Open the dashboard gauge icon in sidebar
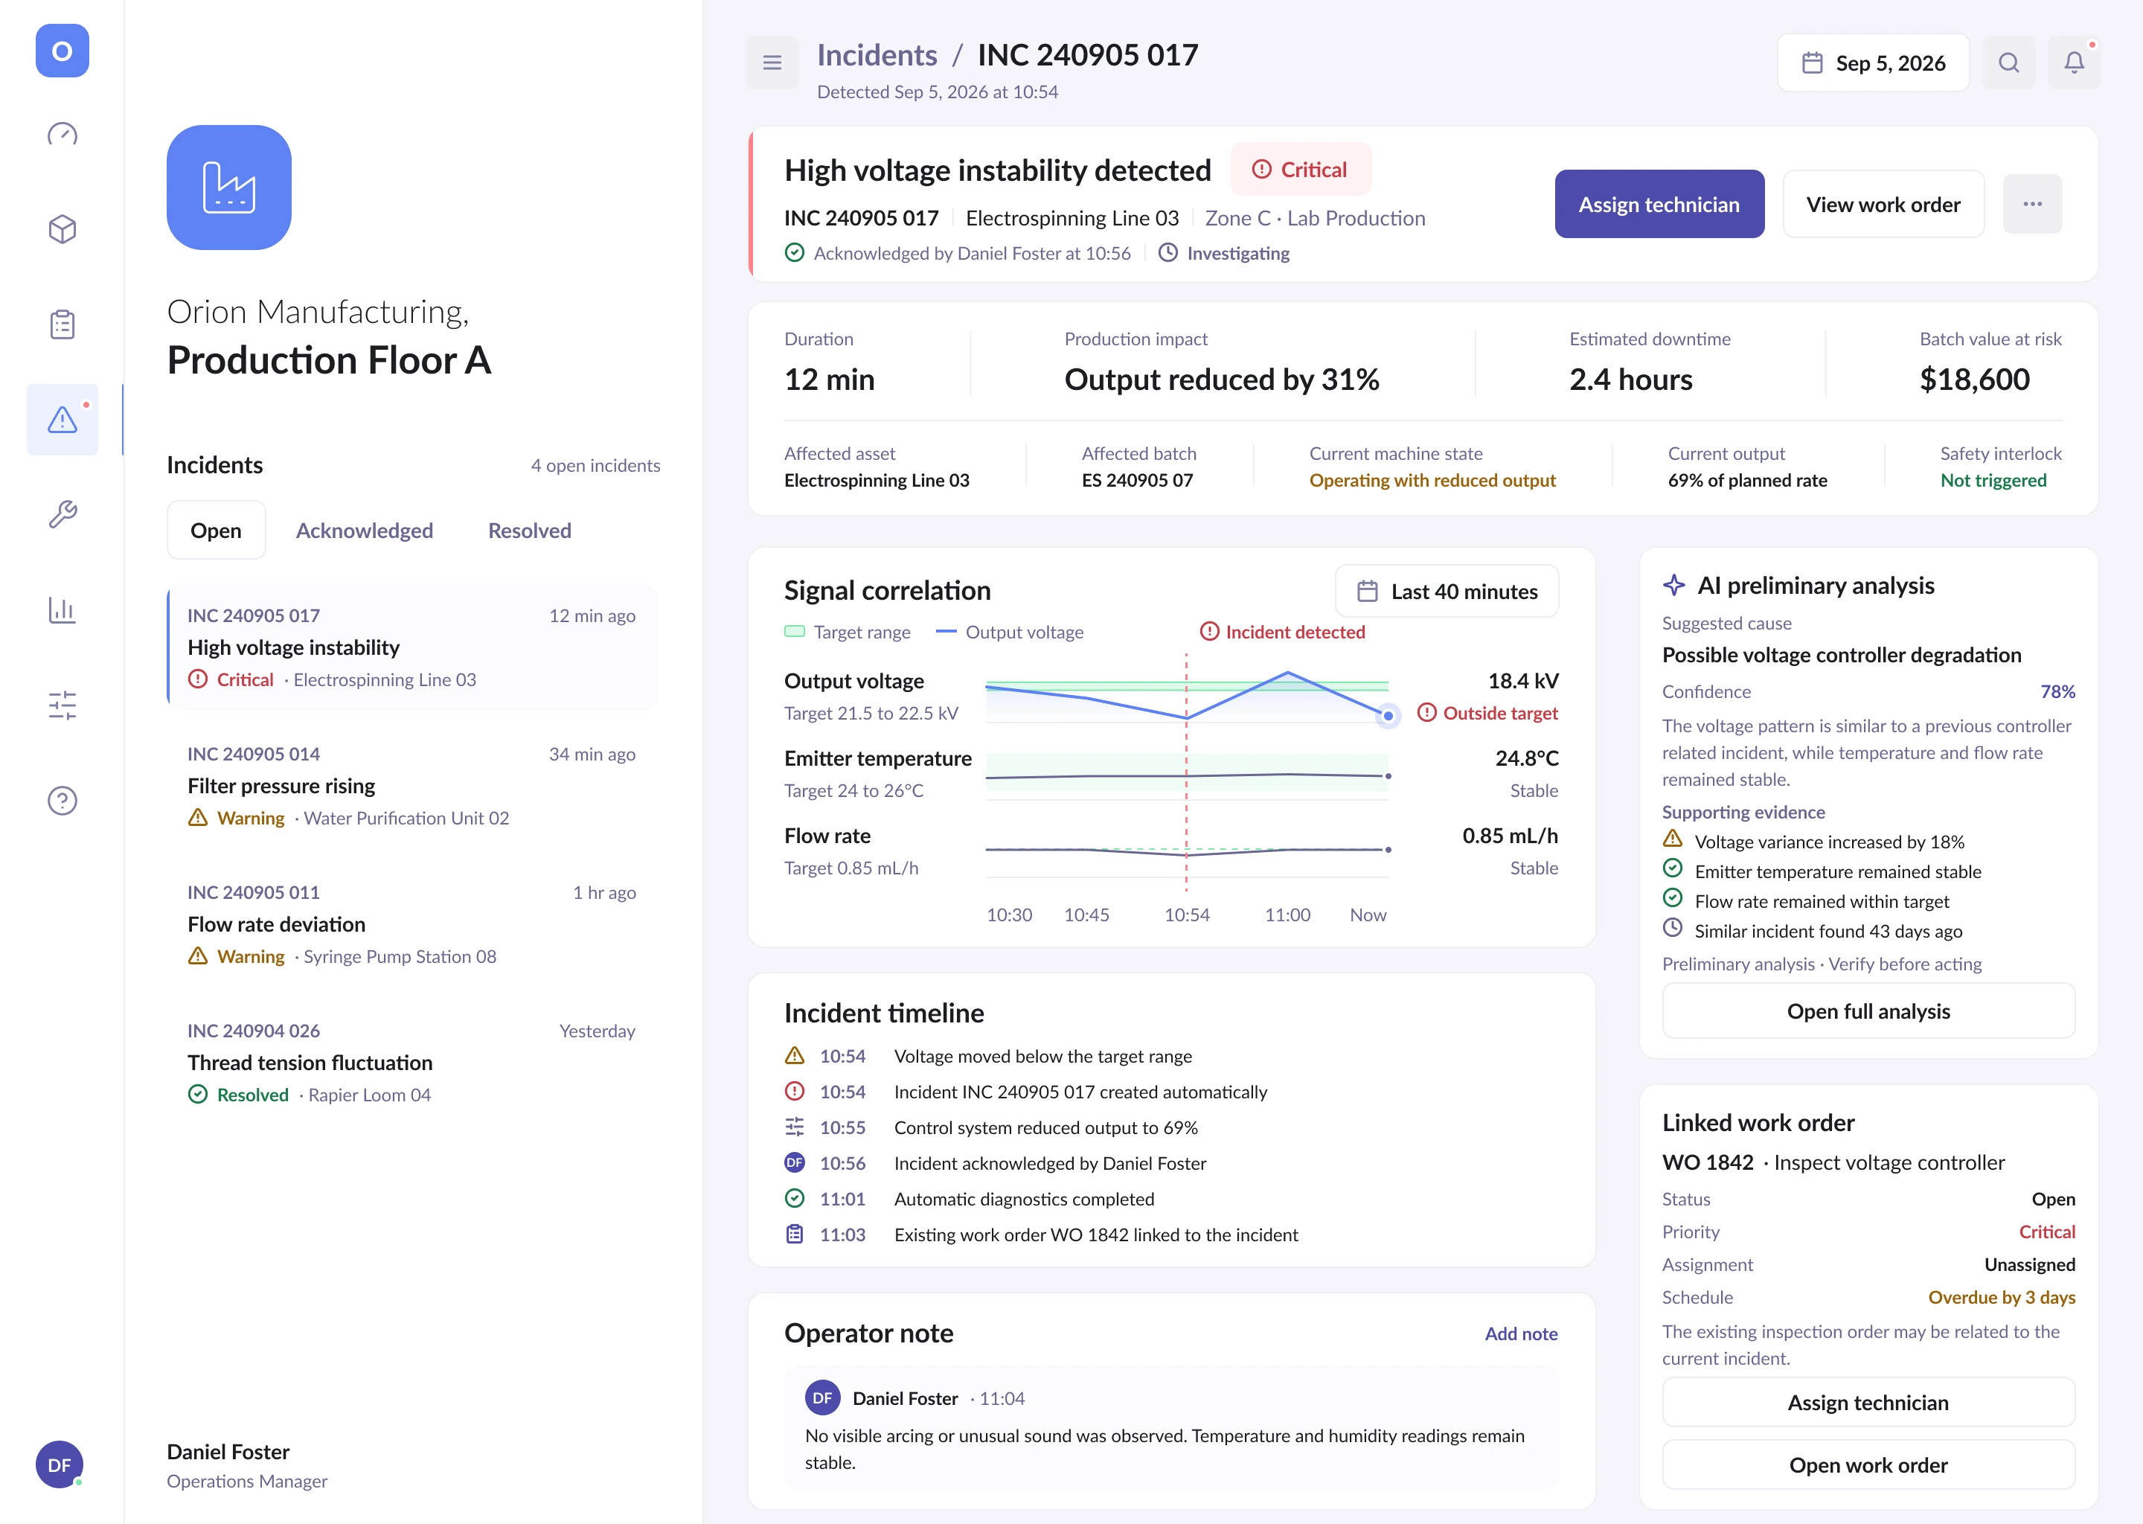2143x1524 pixels. click(62, 134)
